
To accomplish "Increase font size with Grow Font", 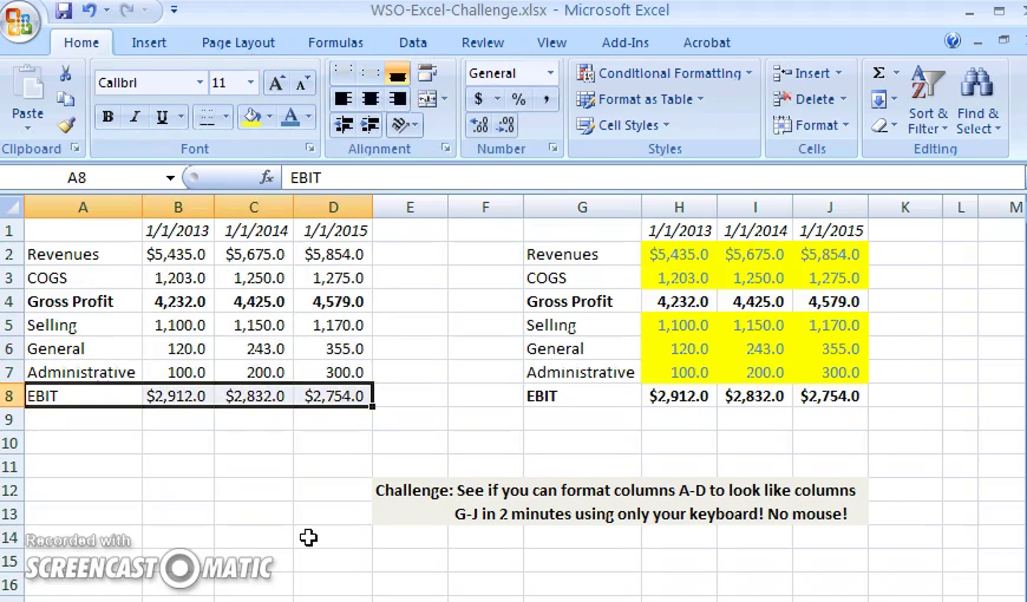I will (276, 83).
